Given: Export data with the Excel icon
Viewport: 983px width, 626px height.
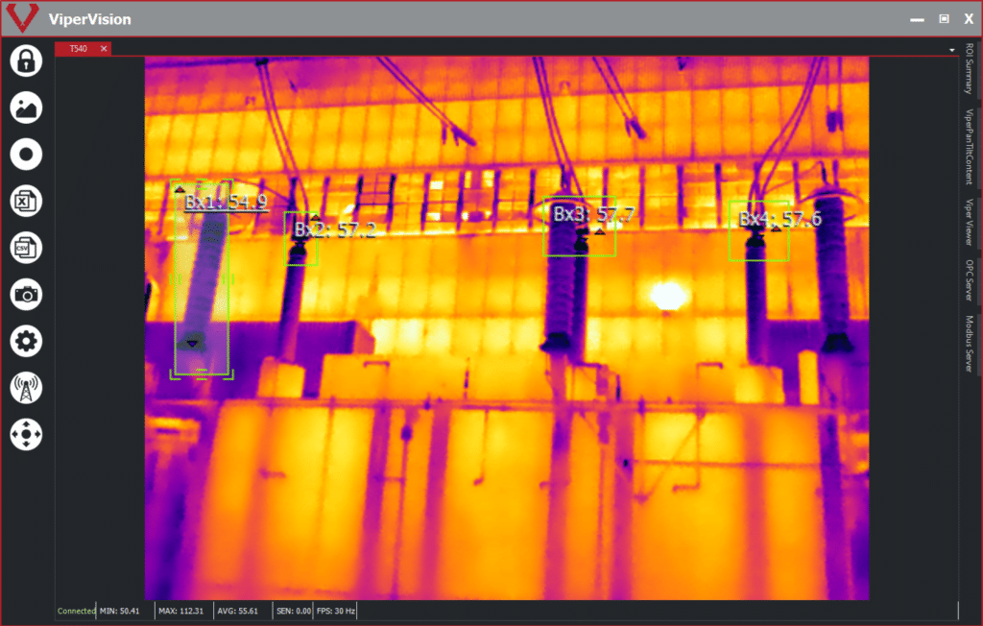Looking at the screenshot, I should click(x=26, y=202).
